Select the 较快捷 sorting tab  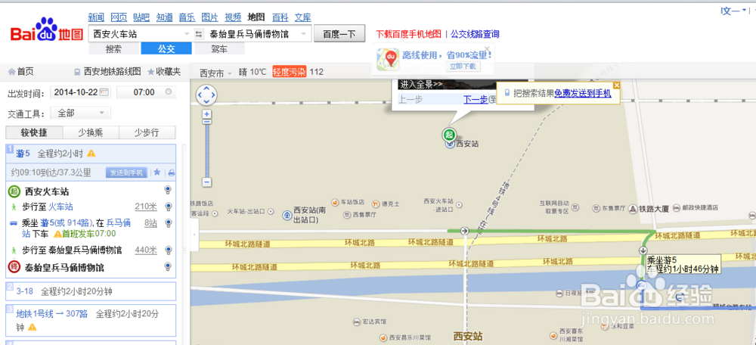(34, 132)
